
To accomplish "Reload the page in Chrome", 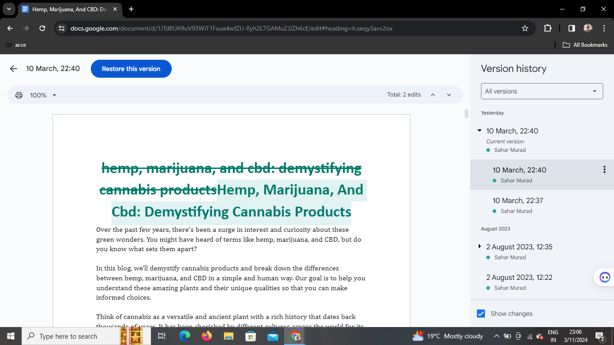I will point(42,28).
